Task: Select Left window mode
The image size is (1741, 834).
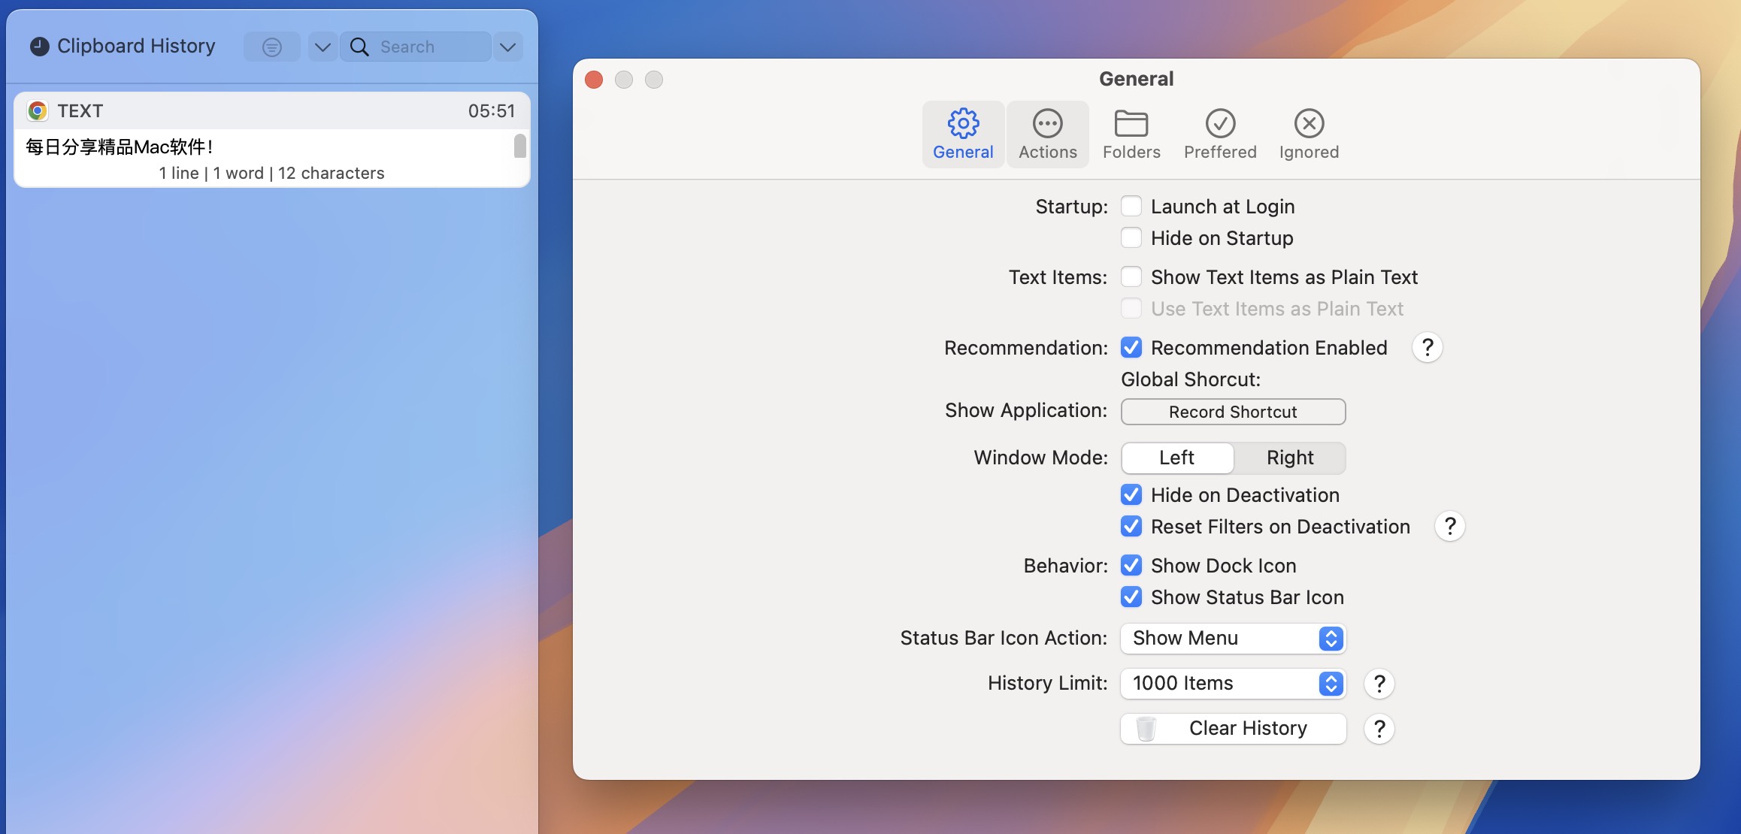Action: (x=1178, y=457)
